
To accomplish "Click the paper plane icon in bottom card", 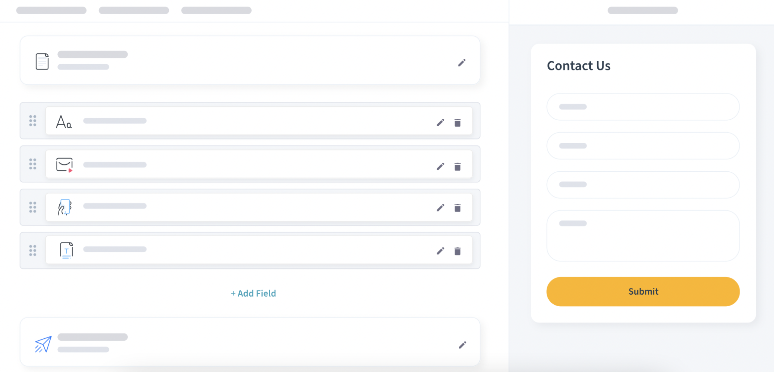I will coord(43,343).
